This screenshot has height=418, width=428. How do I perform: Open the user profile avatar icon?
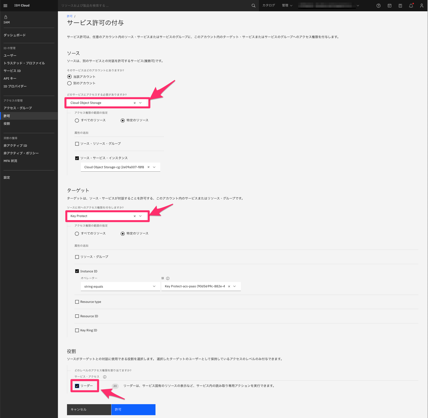[422, 6]
